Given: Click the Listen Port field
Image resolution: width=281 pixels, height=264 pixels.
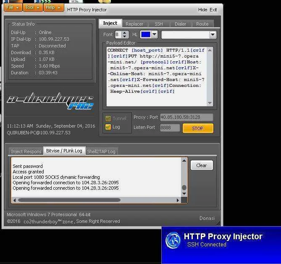Looking at the screenshot, I should click(x=170, y=128).
